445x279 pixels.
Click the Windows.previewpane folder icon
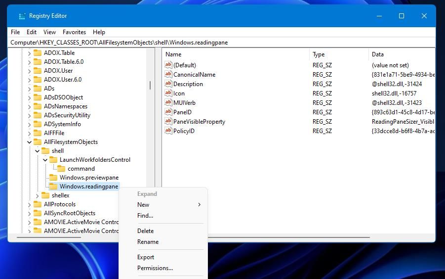click(x=53, y=177)
